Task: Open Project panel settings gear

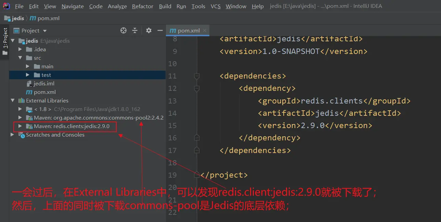Action: tap(148, 31)
